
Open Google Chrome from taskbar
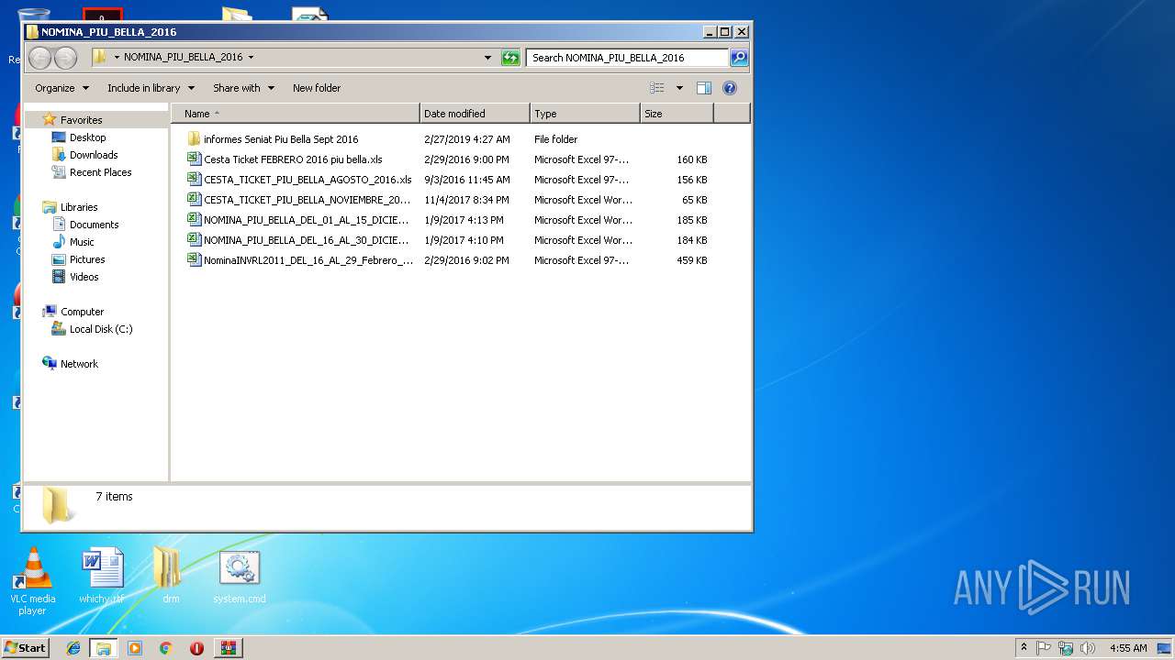click(x=166, y=648)
